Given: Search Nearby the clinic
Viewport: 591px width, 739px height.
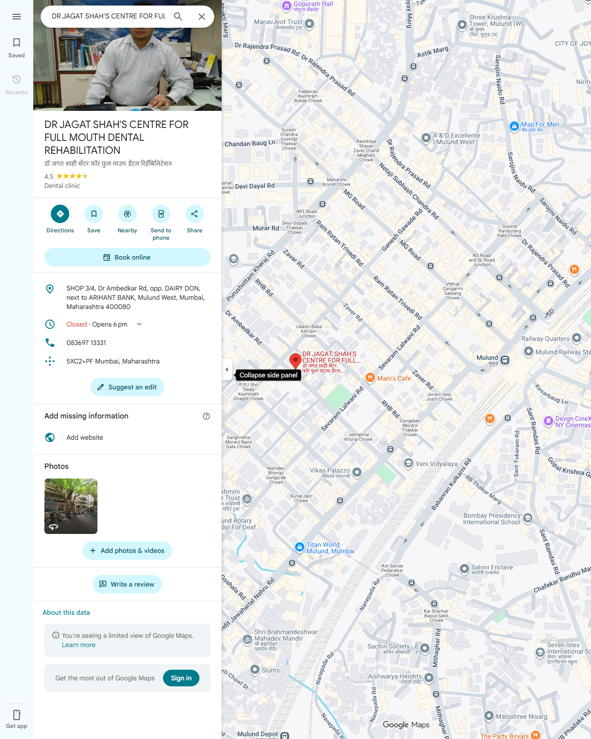Looking at the screenshot, I should (x=127, y=219).
